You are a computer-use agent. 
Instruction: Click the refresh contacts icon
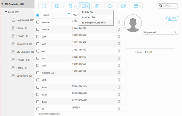pos(110,6)
